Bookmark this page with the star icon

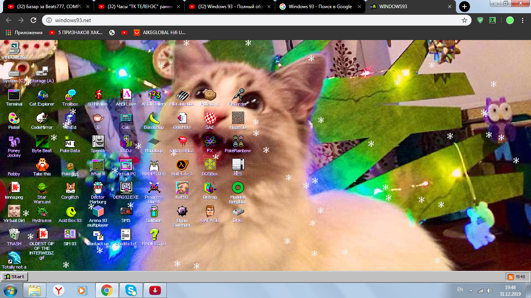pyautogui.click(x=464, y=20)
